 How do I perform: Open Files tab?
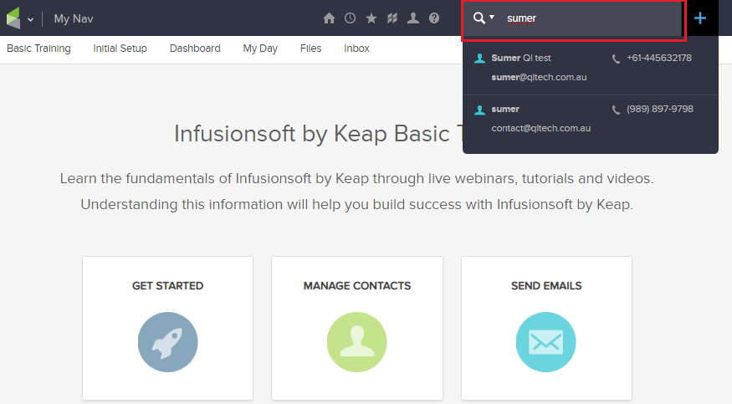click(311, 49)
